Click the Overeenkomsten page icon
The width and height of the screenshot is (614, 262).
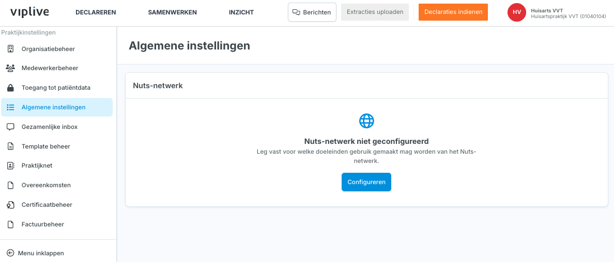(x=10, y=185)
